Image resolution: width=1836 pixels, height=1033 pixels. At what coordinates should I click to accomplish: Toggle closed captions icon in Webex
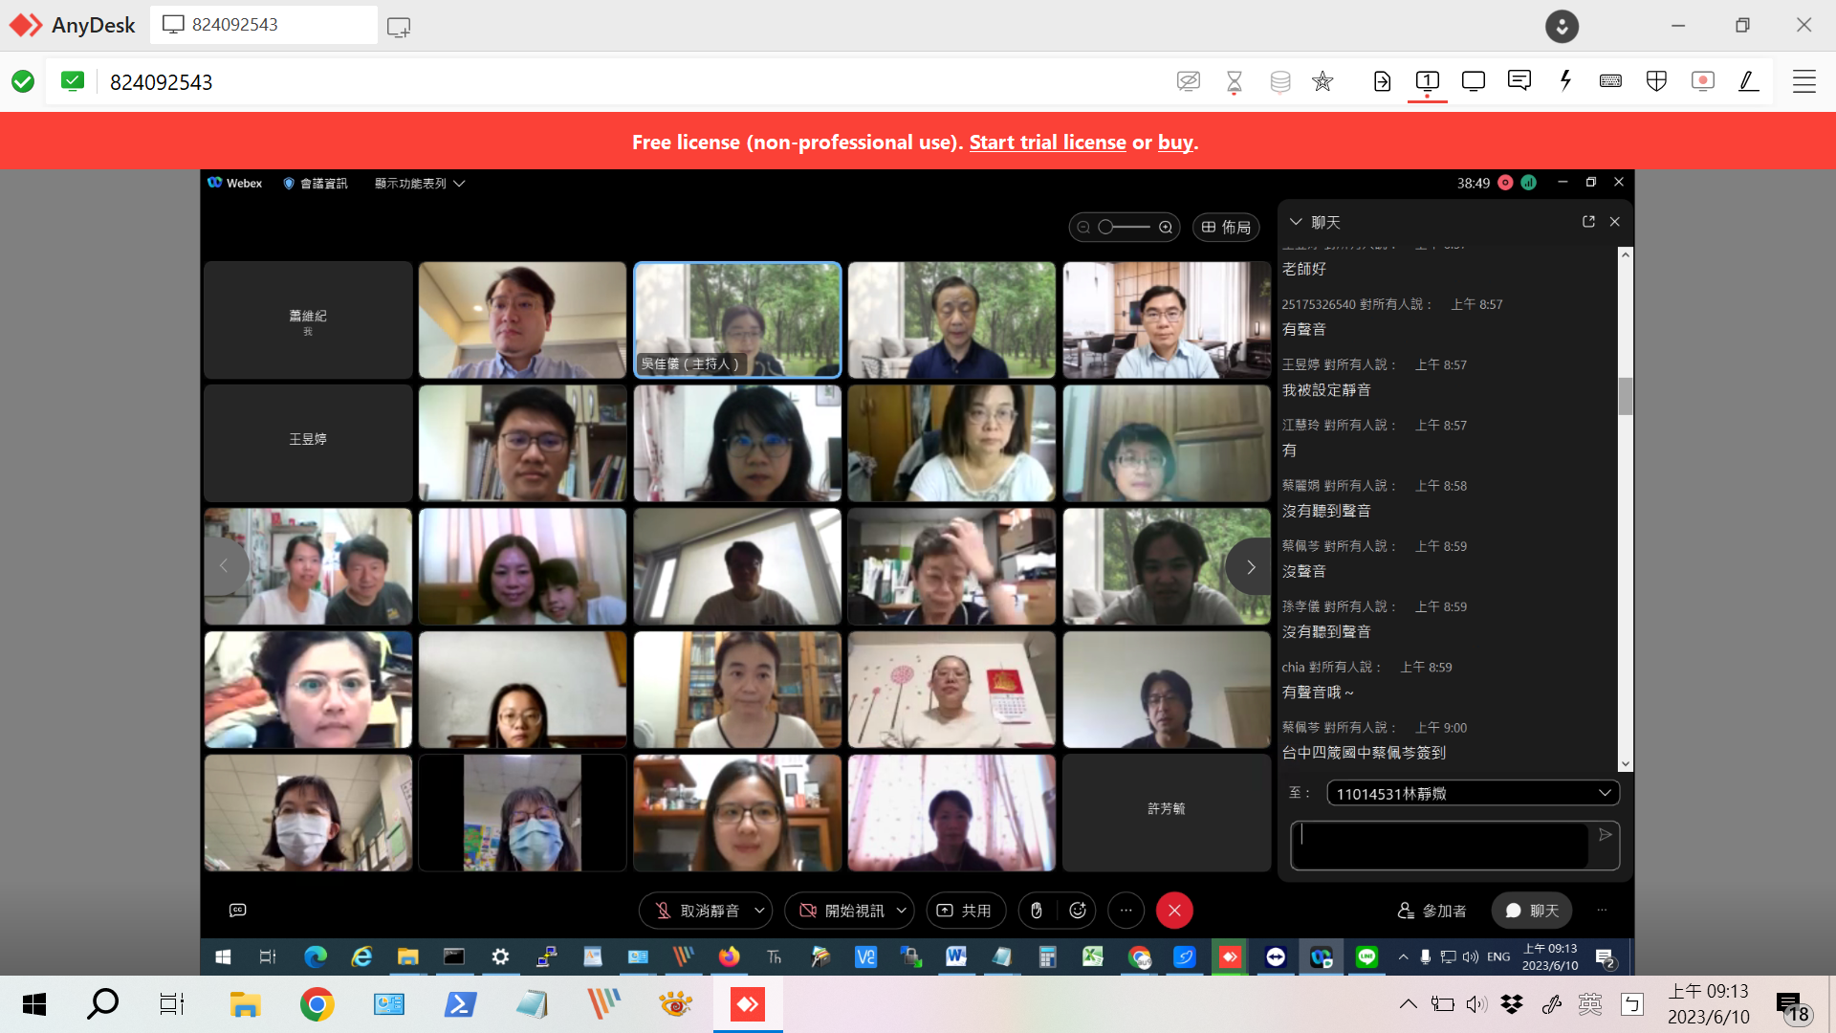[238, 911]
